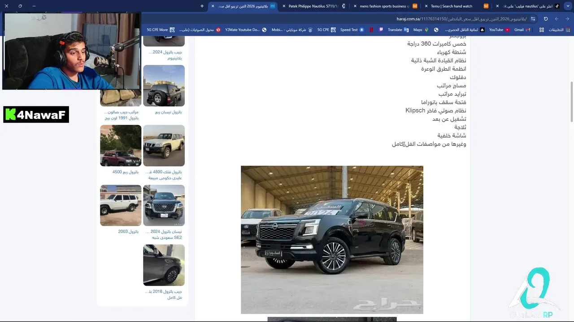Open the باترول ربع 4500 red car thumbnail
The height and width of the screenshot is (322, 574).
(121, 145)
